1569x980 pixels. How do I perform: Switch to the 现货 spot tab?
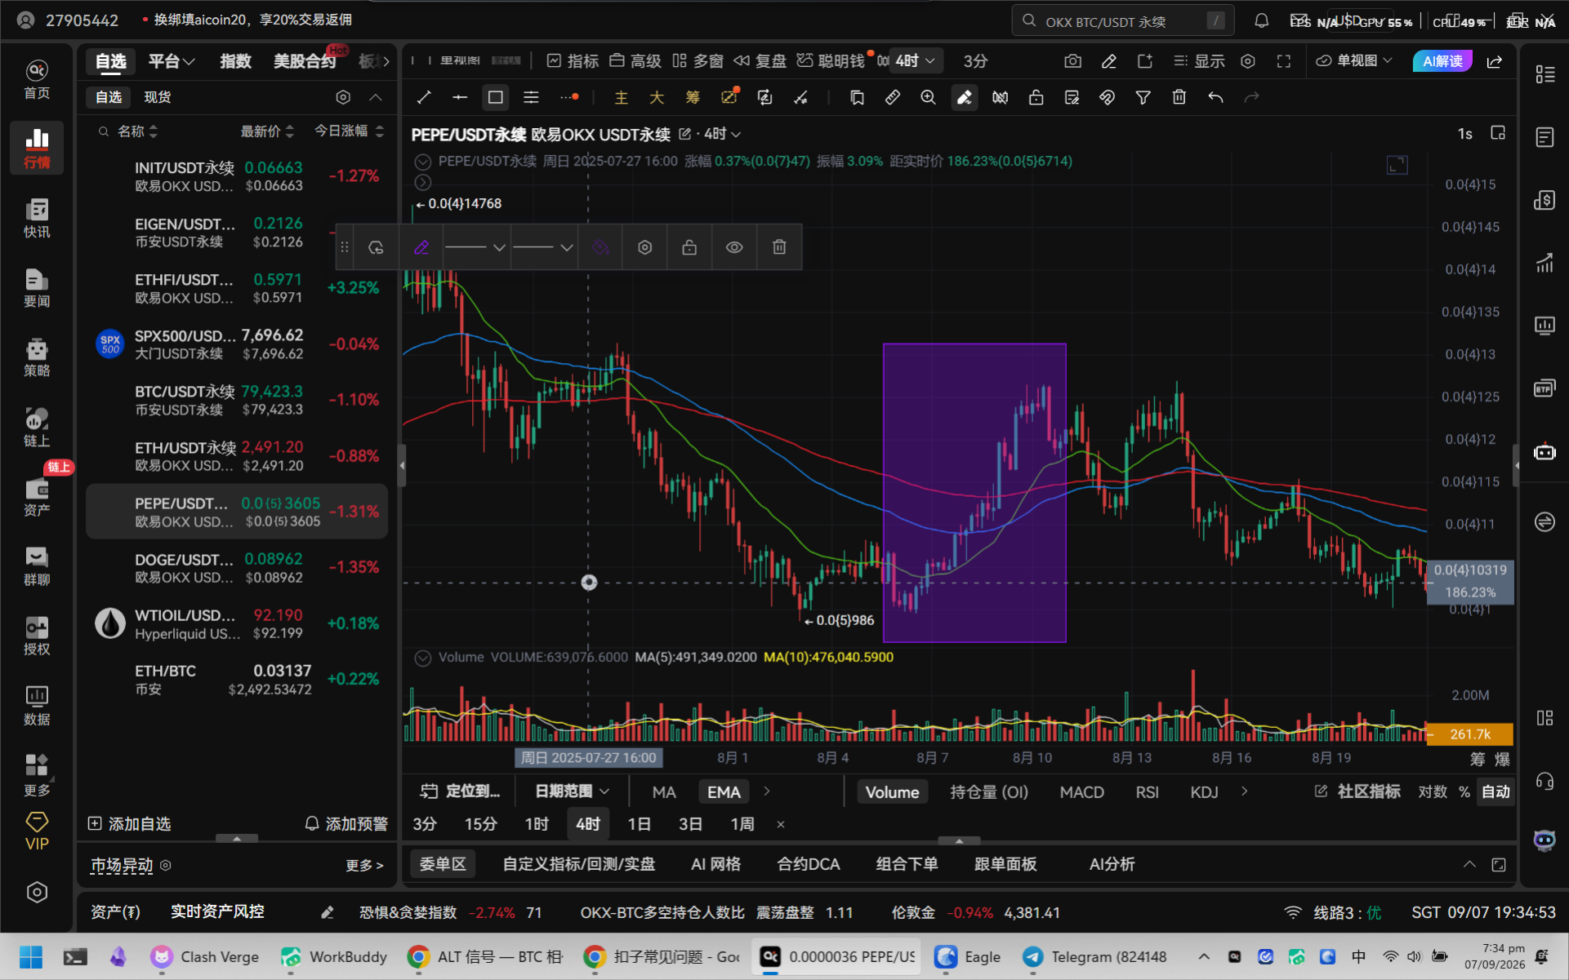[x=157, y=97]
